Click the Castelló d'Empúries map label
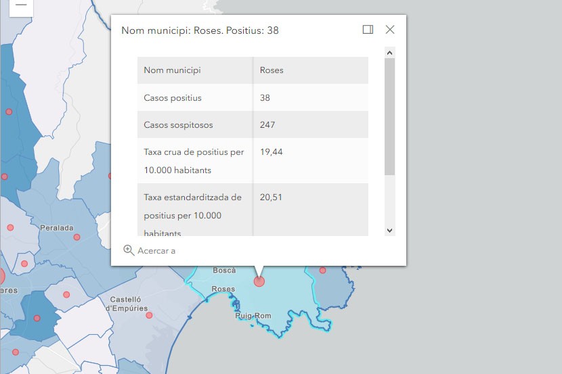562x374 pixels. point(126,304)
